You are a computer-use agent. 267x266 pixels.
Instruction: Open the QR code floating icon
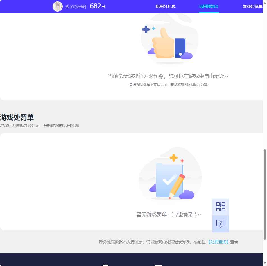221,207
